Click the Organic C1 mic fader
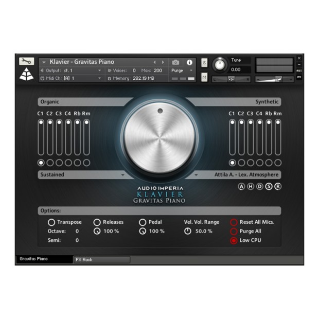The height and width of the screenshot is (319, 319). [x=41, y=137]
